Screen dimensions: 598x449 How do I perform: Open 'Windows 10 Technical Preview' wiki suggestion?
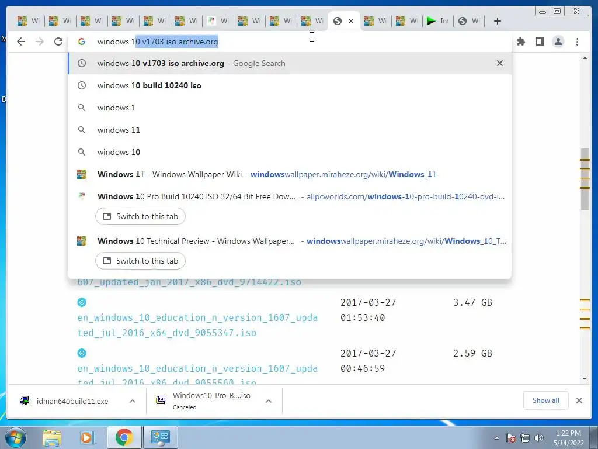click(290, 241)
